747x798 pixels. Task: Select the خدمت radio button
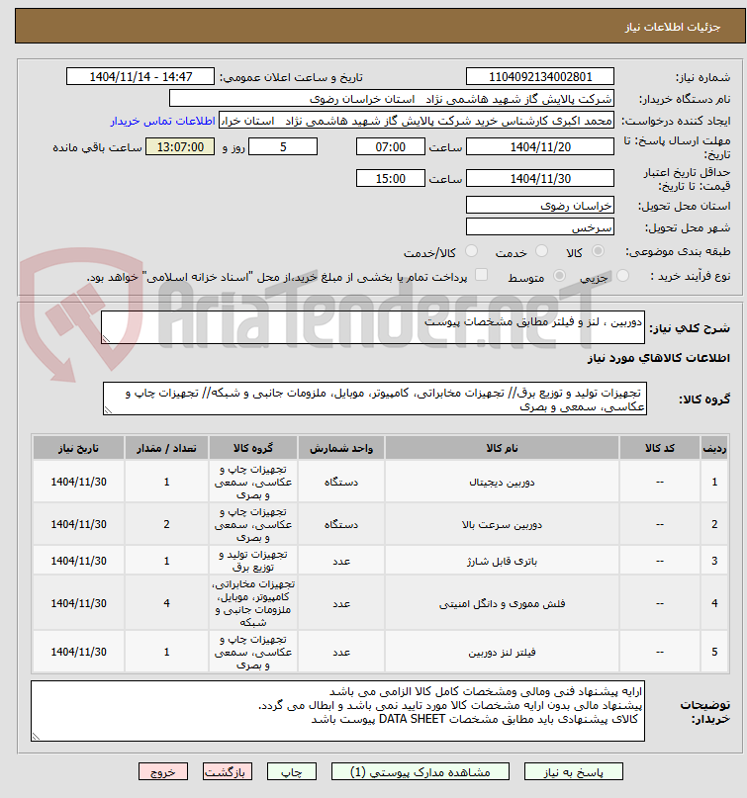(542, 251)
